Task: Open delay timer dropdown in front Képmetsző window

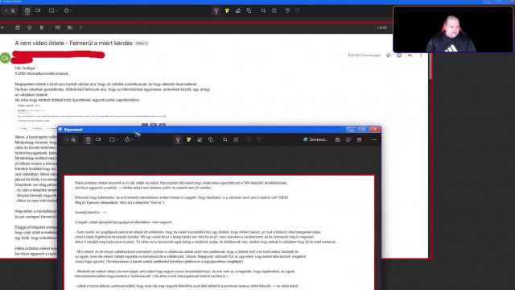Action: click(x=129, y=139)
